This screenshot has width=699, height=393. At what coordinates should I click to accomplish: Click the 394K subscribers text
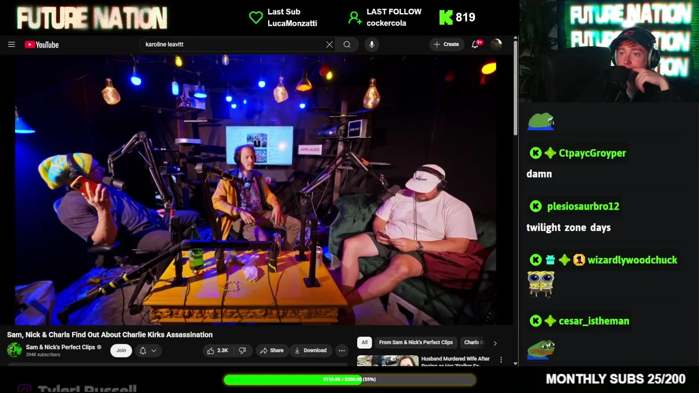tap(43, 355)
